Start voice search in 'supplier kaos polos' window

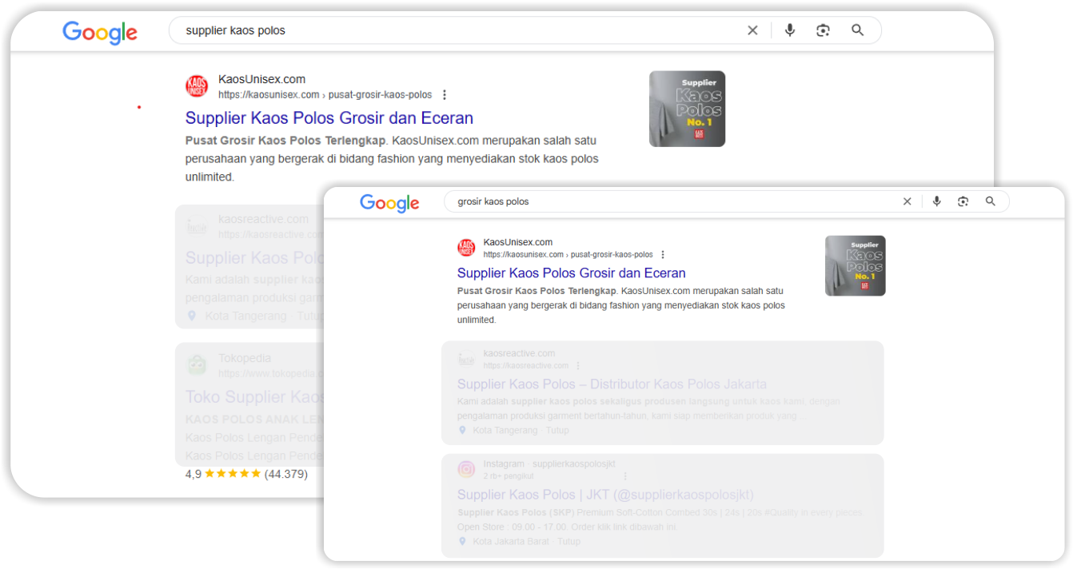(790, 30)
